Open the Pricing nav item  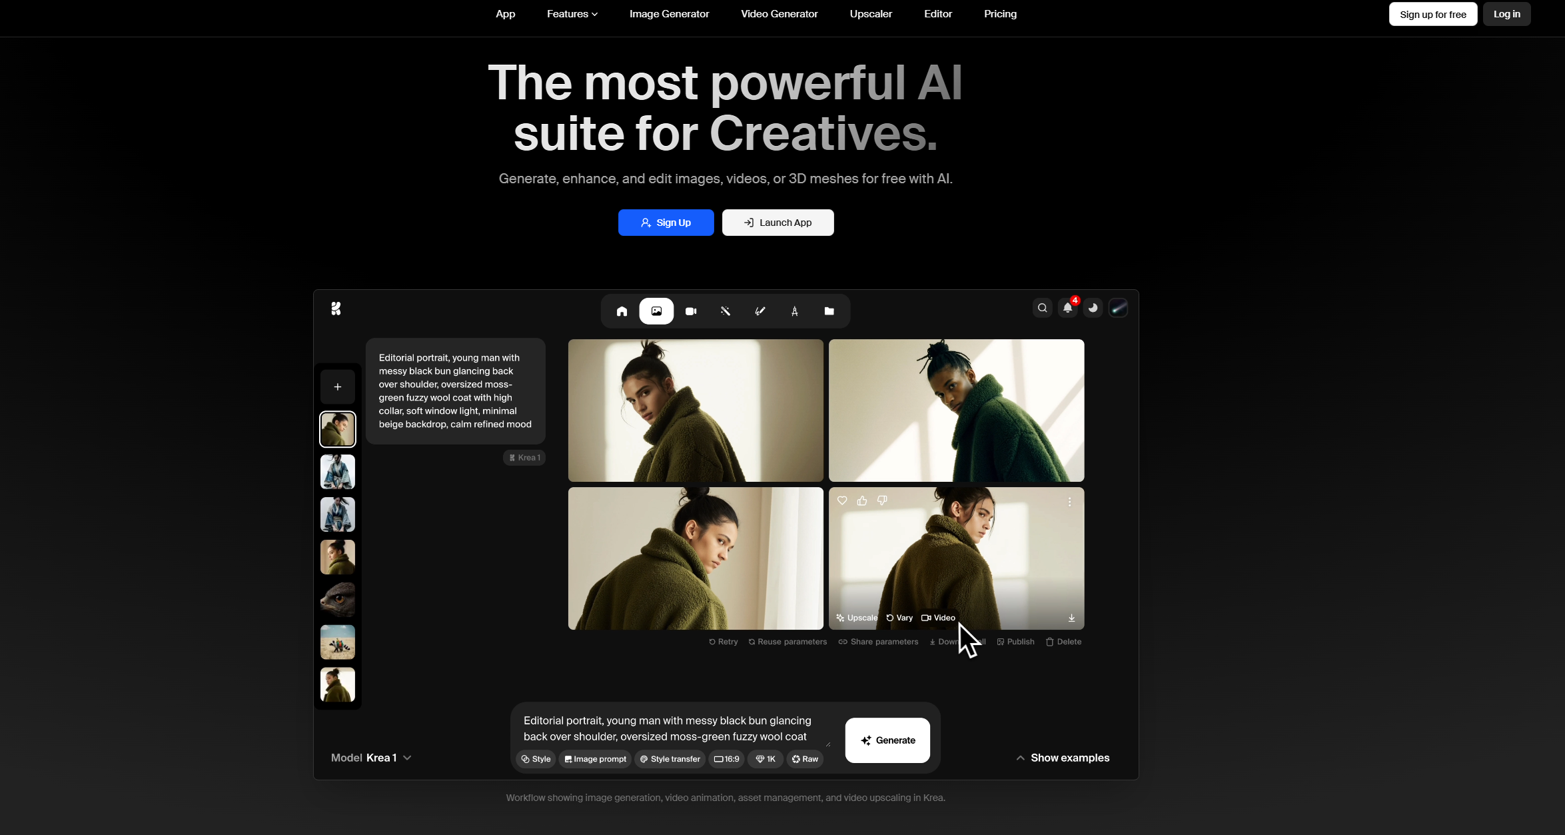tap(1000, 14)
